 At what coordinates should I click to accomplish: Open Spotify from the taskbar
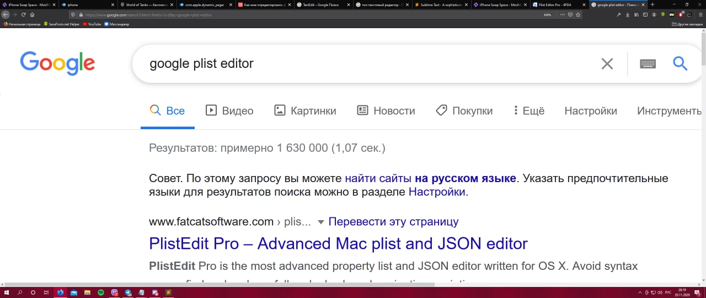tap(101, 292)
